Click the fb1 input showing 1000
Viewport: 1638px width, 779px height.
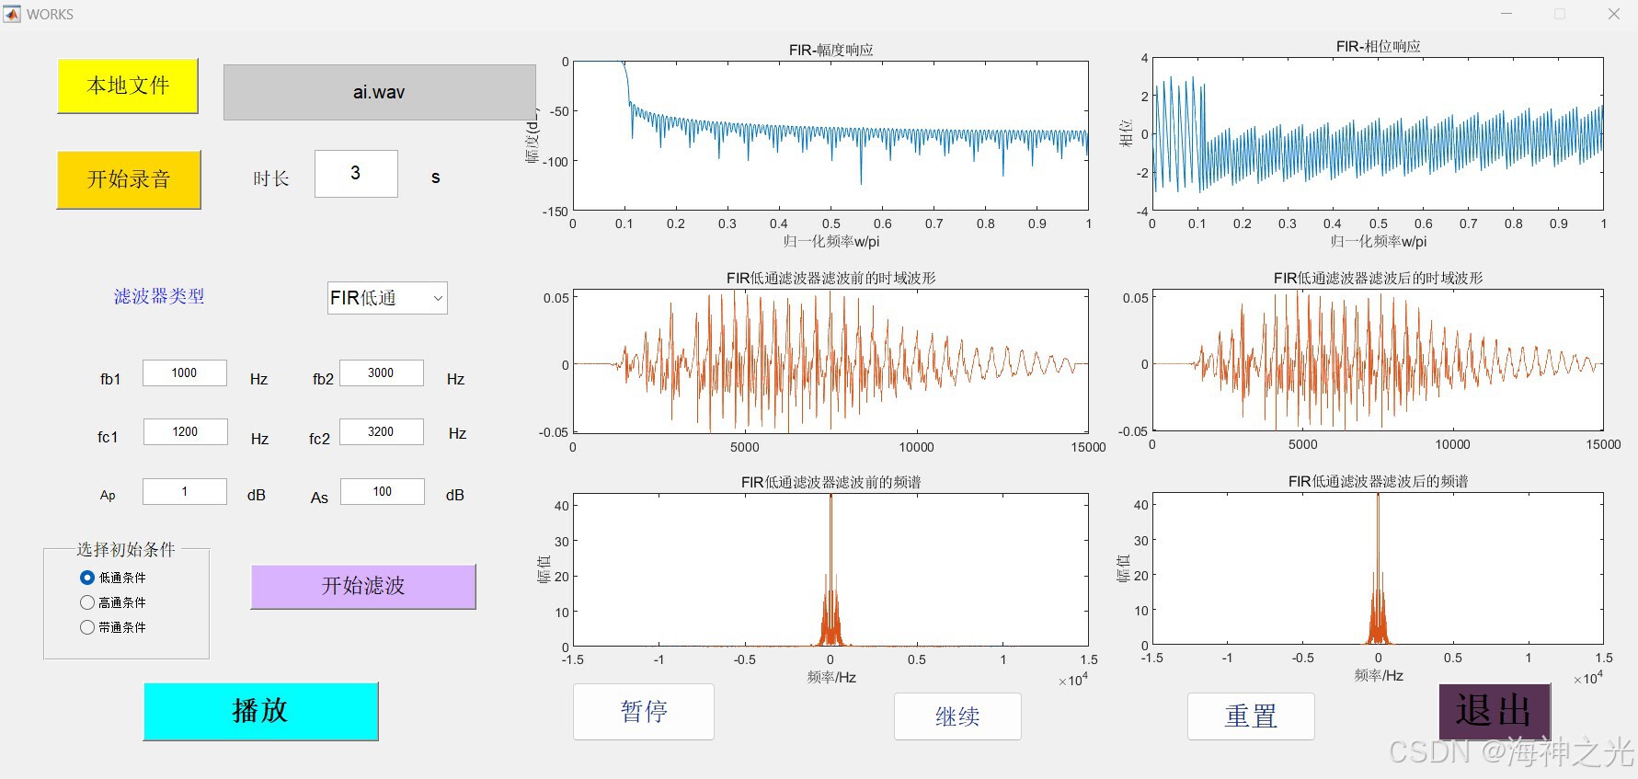pyautogui.click(x=184, y=372)
